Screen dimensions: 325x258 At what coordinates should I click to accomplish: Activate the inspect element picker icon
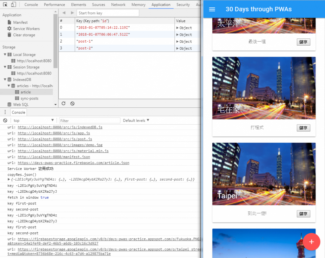[x=5, y=4]
